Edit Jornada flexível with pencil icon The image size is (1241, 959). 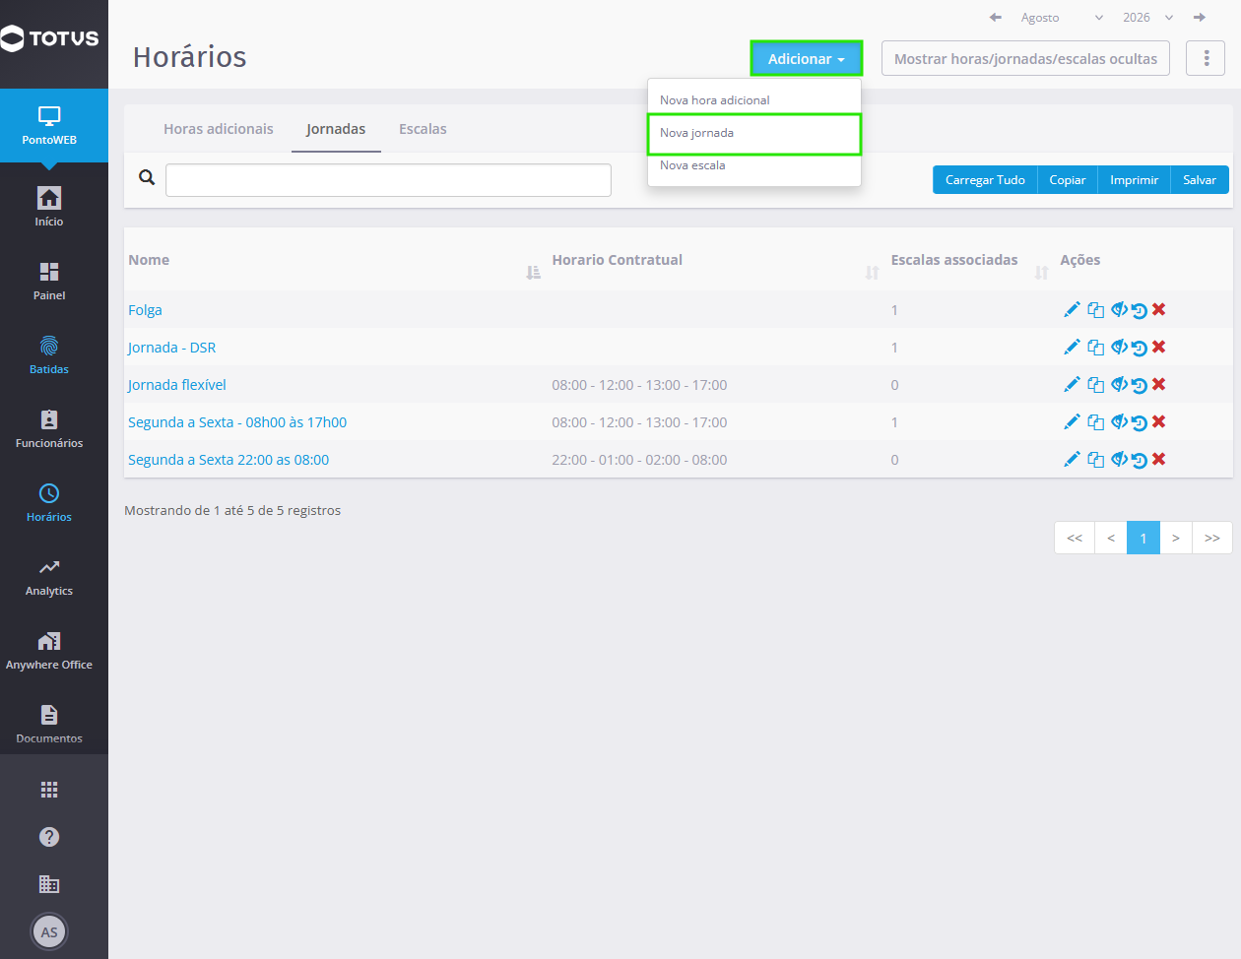pos(1073,385)
